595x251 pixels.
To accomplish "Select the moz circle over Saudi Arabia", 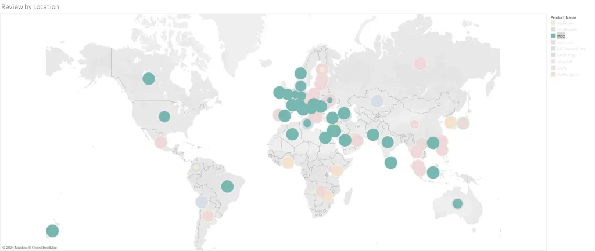I will (x=345, y=140).
